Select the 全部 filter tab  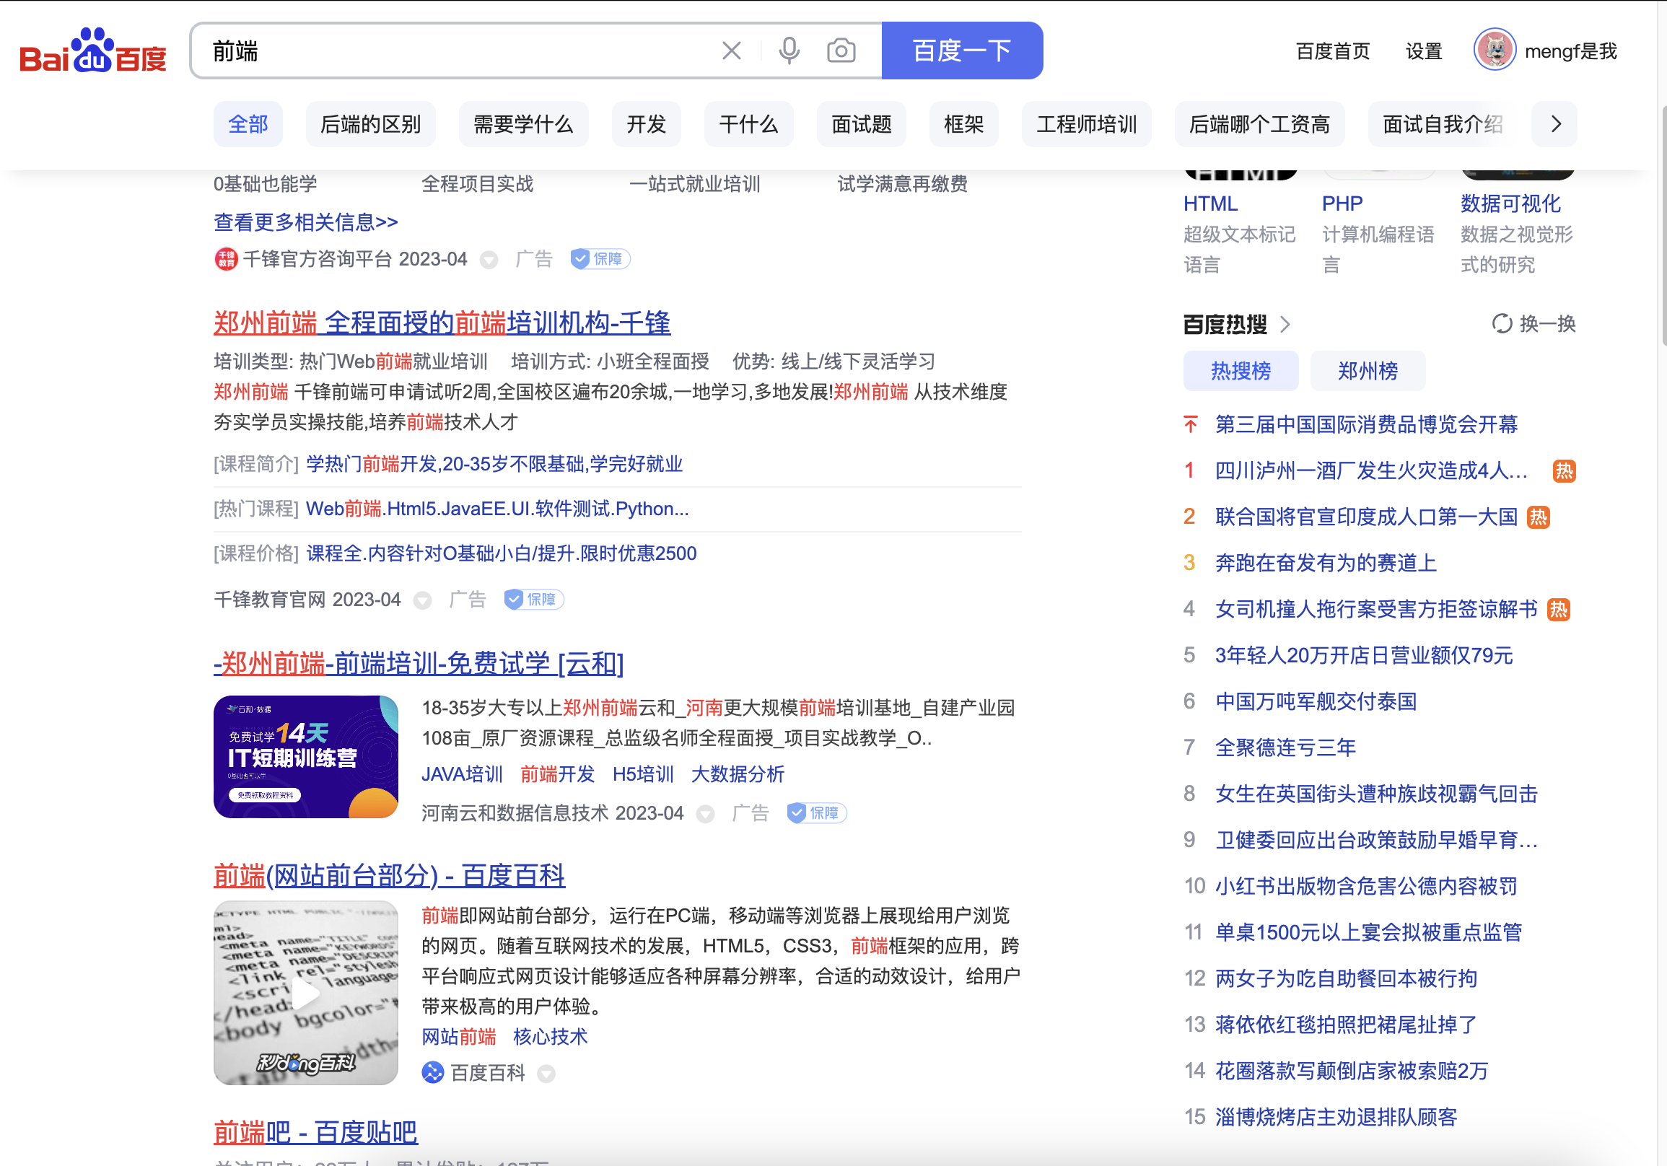click(248, 124)
